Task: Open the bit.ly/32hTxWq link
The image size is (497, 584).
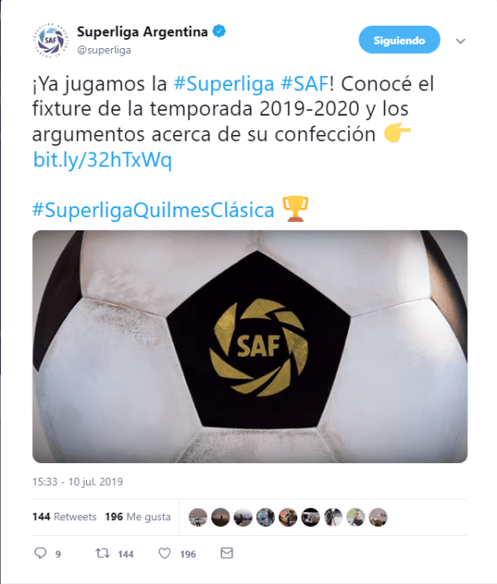Action: [103, 159]
